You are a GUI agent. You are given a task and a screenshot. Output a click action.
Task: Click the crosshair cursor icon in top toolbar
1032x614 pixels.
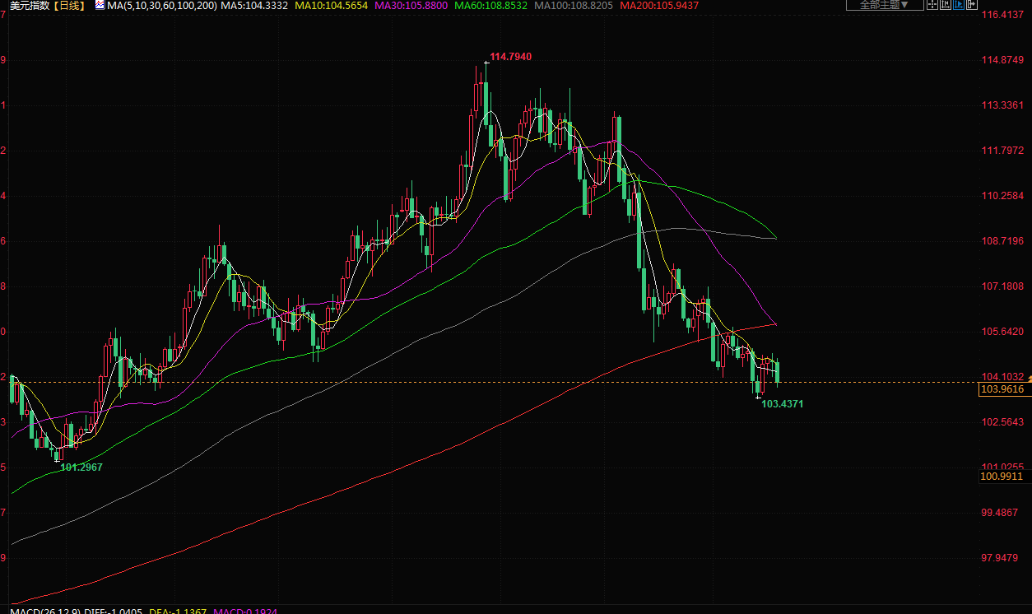click(x=932, y=4)
